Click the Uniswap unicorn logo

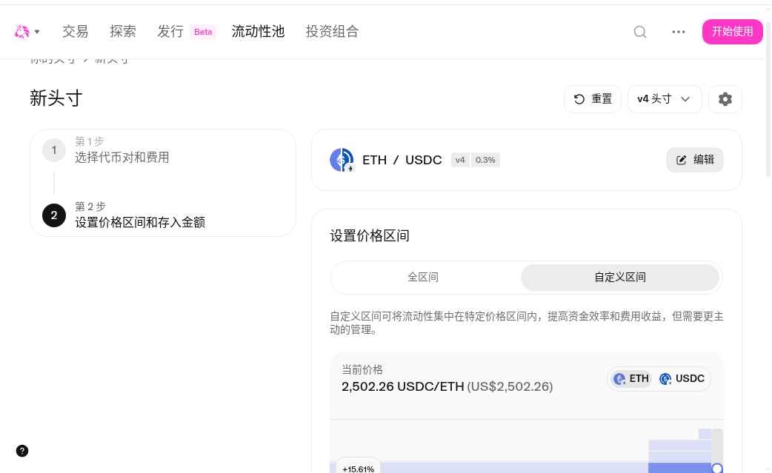click(21, 32)
